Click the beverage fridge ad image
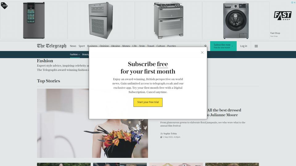This screenshot has width=296, height=166. coord(34,20)
